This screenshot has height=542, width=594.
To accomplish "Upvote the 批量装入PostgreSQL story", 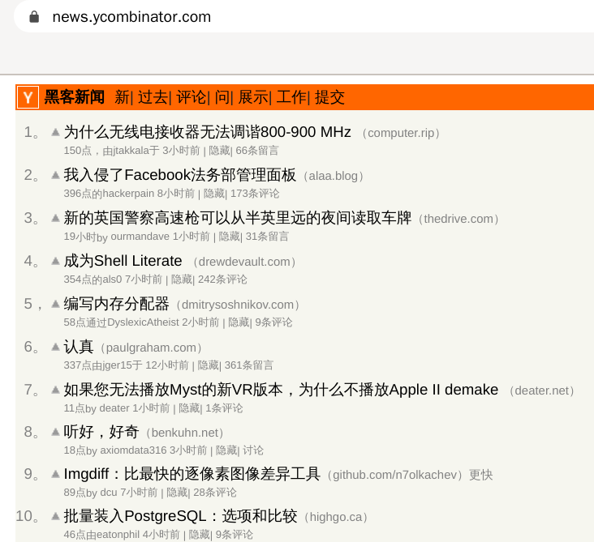I will pos(55,515).
